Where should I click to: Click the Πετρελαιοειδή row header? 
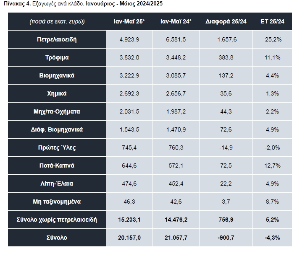coord(57,39)
